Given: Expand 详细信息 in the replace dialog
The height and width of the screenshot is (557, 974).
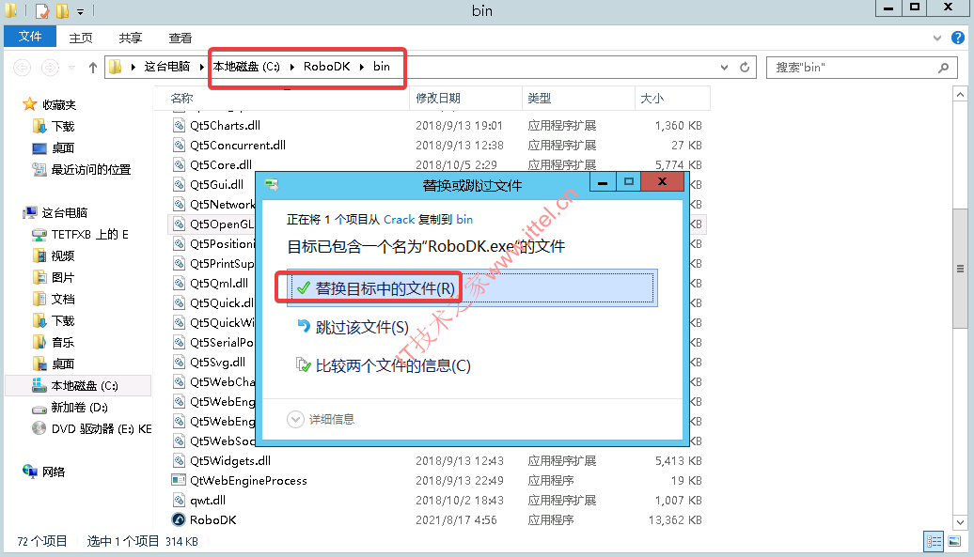Looking at the screenshot, I should point(321,420).
